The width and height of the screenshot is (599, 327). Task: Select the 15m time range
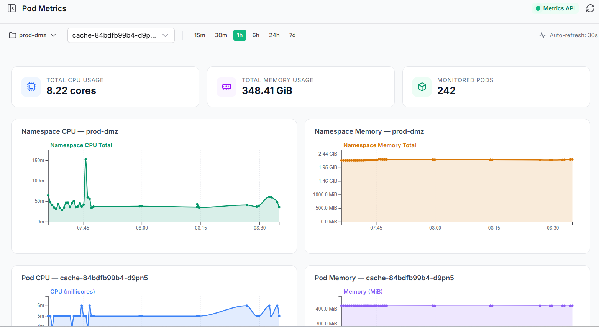coord(200,35)
